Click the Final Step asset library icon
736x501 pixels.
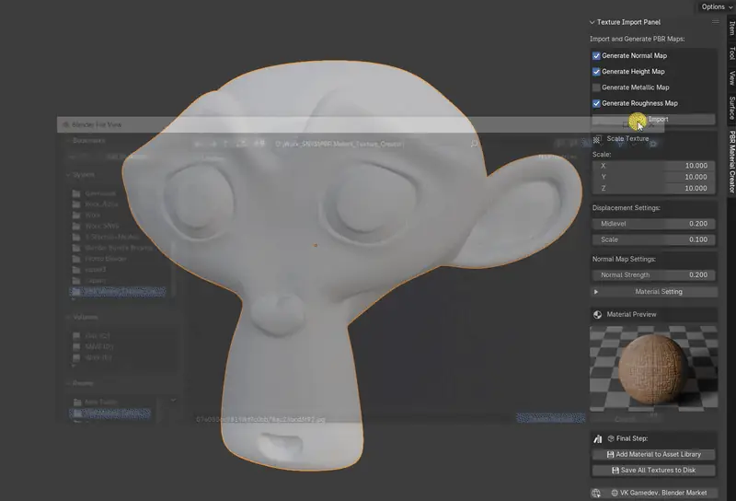tap(597, 439)
